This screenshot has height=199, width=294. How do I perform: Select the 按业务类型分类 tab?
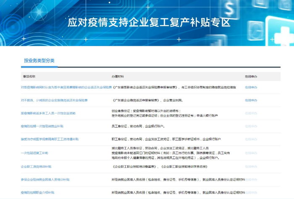pyautogui.click(x=39, y=60)
